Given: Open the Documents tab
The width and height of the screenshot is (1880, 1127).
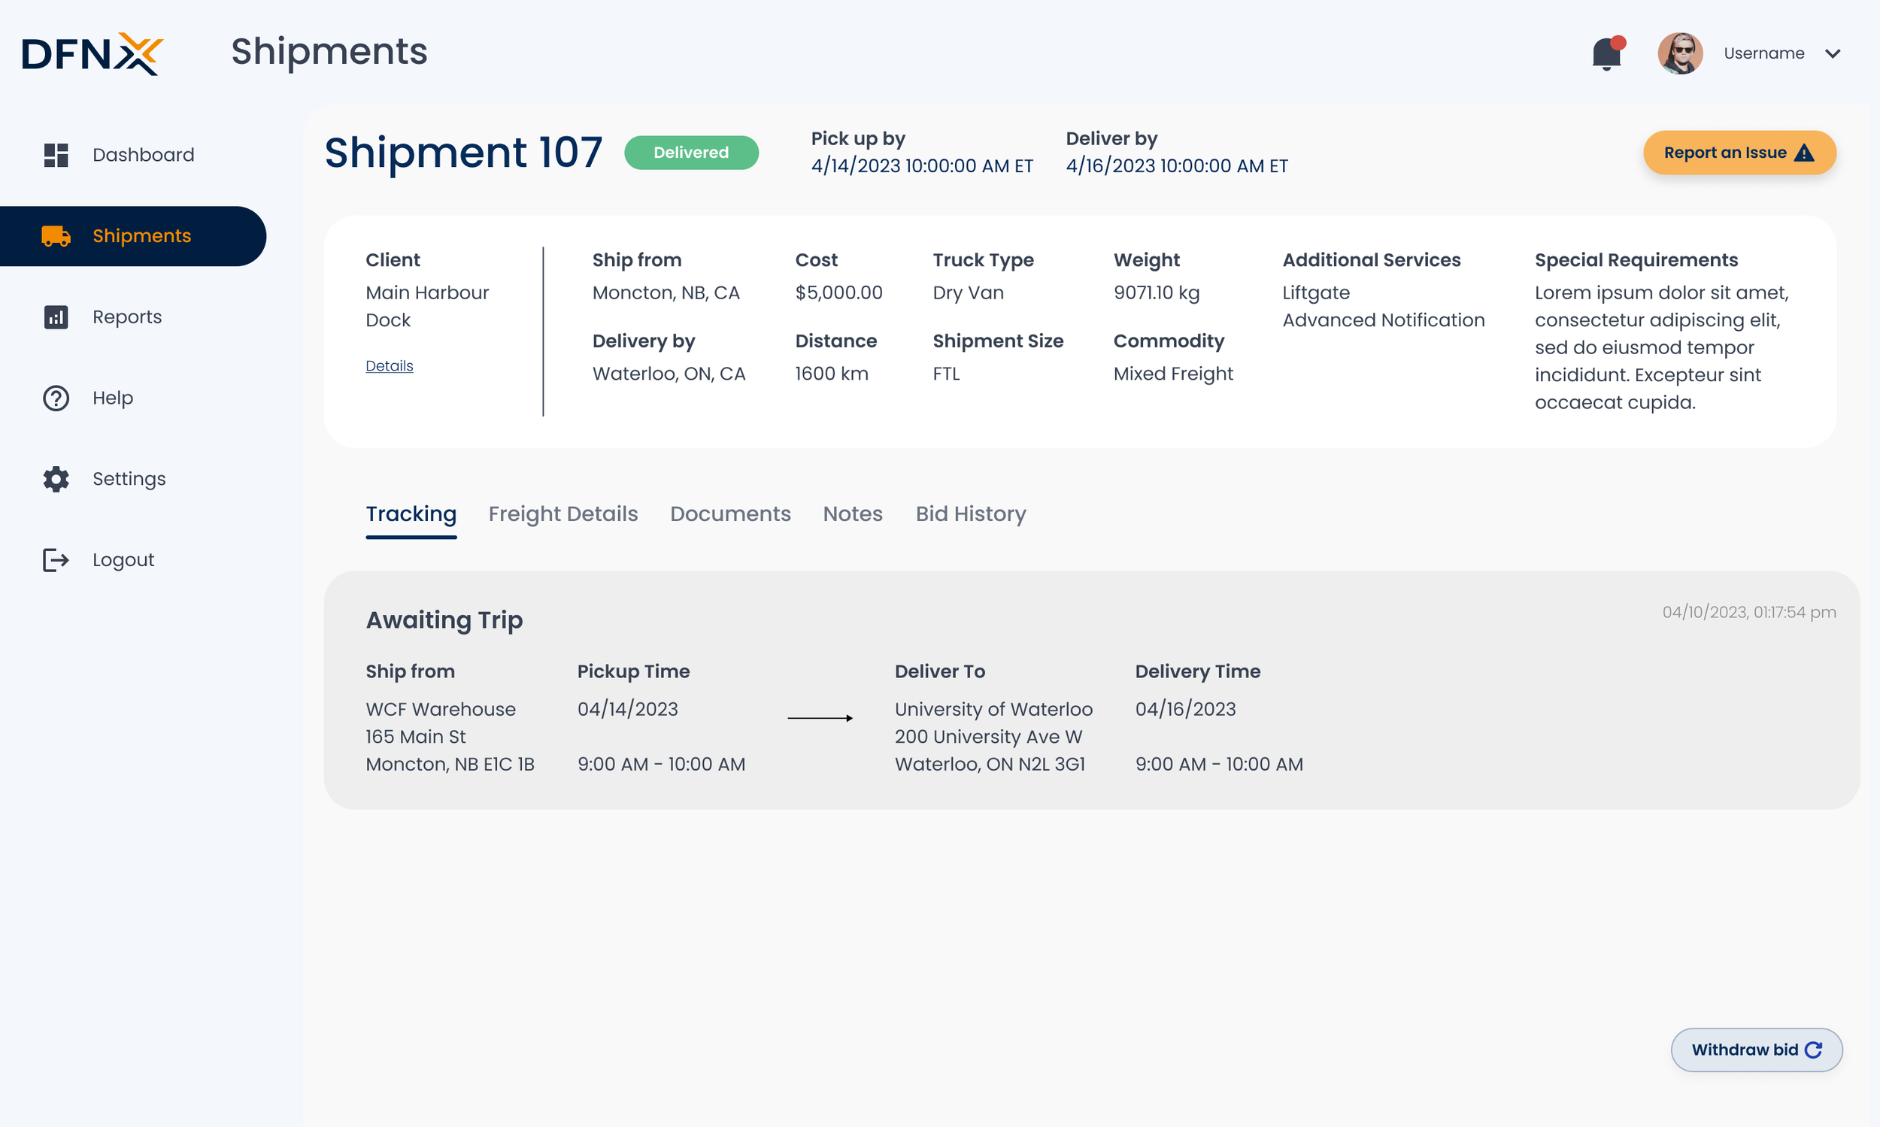Looking at the screenshot, I should pos(730,514).
